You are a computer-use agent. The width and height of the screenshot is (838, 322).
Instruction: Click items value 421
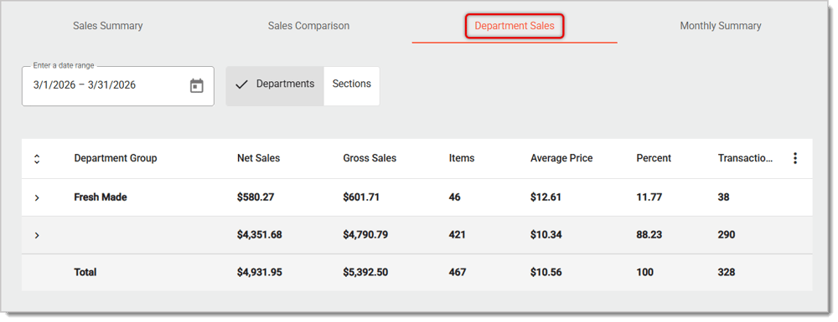(458, 234)
